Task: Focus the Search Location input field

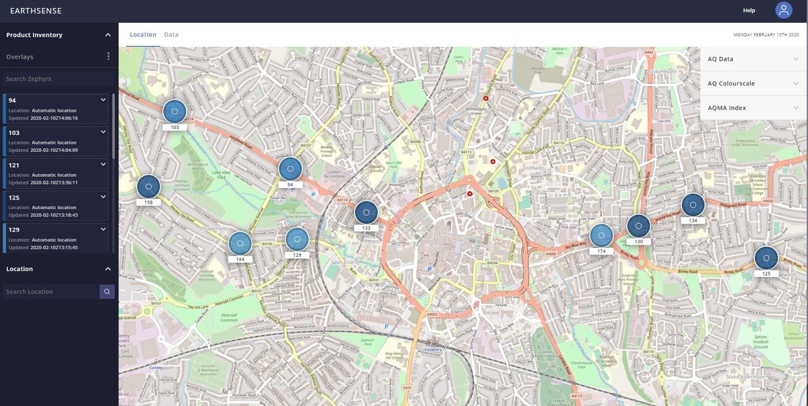Action: coord(51,292)
